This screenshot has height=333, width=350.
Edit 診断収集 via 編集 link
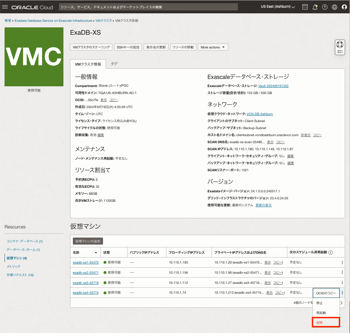pos(101,135)
